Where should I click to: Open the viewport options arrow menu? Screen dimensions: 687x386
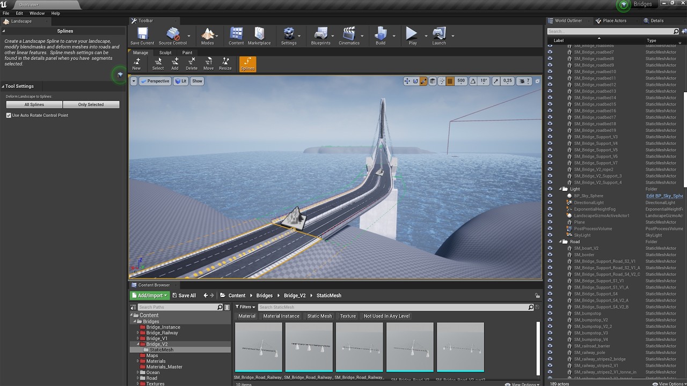click(x=134, y=81)
